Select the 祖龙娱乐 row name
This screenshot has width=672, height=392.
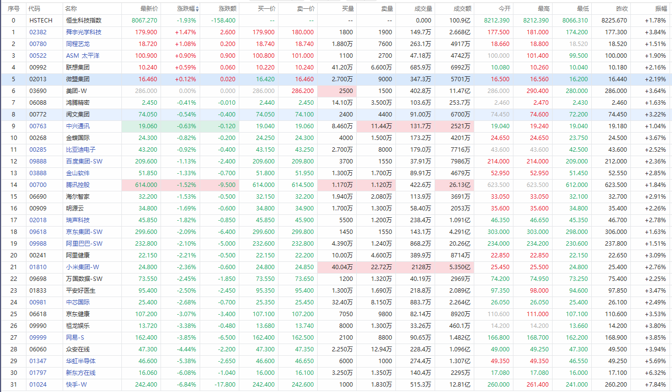(78, 326)
